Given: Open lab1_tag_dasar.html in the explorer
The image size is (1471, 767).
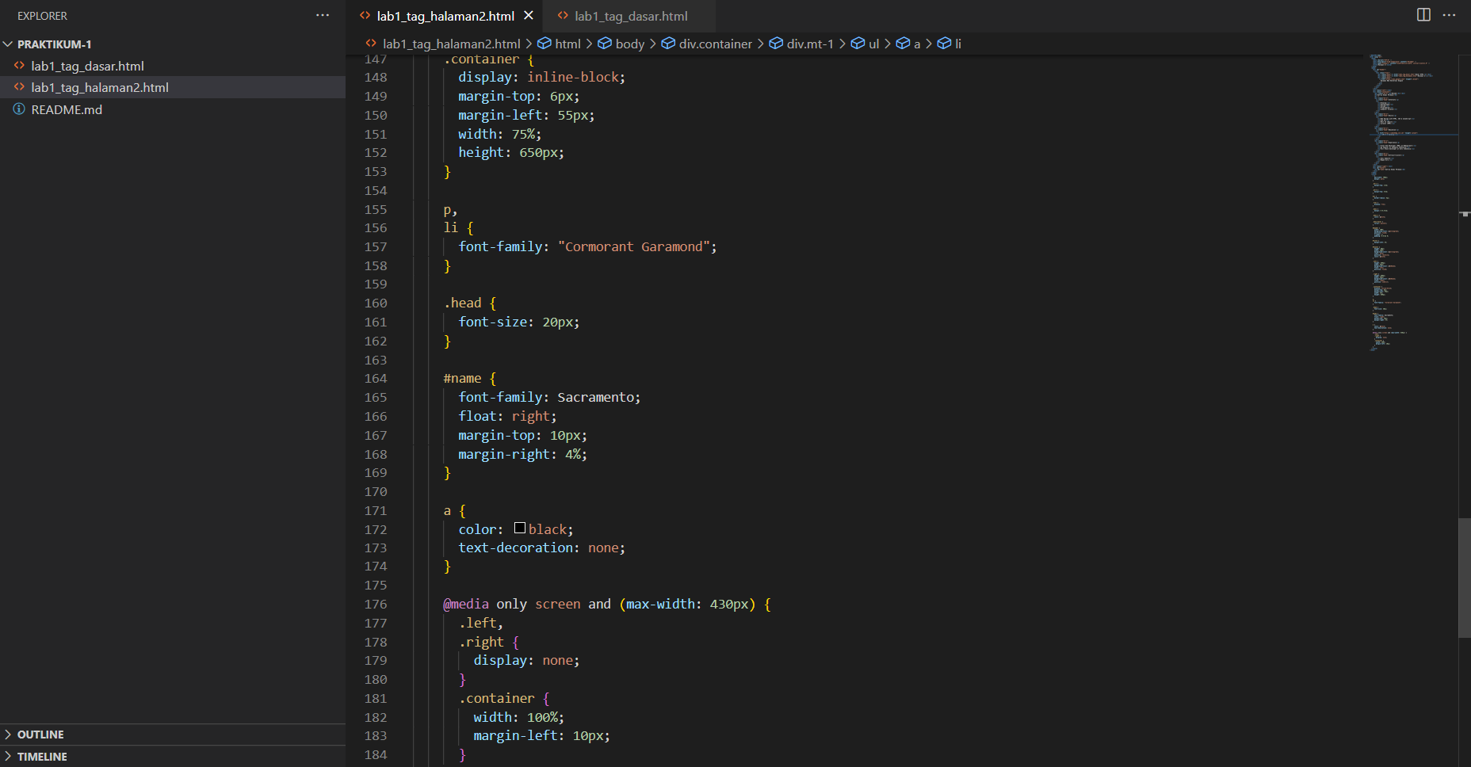Looking at the screenshot, I should coord(173,66).
